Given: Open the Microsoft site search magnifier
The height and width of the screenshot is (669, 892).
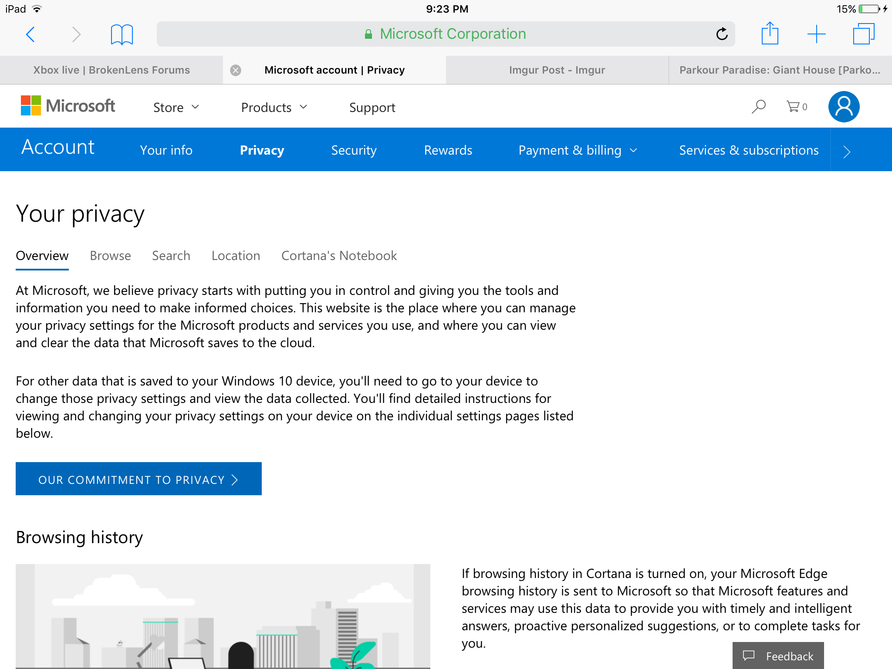Looking at the screenshot, I should pos(758,107).
